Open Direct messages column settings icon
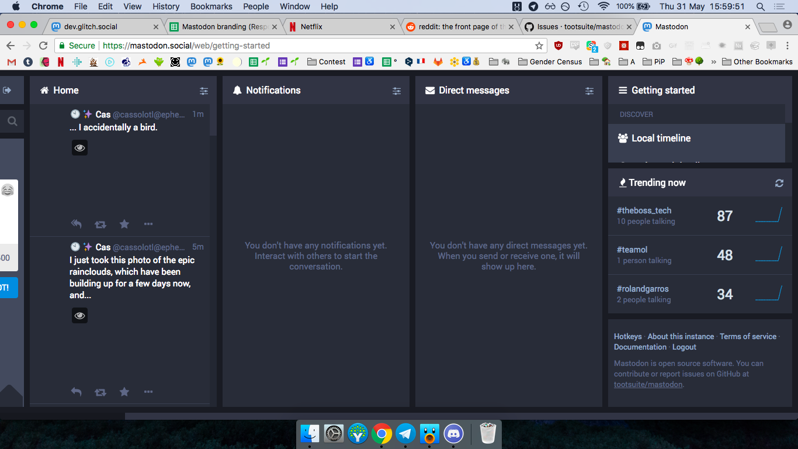 (x=589, y=91)
